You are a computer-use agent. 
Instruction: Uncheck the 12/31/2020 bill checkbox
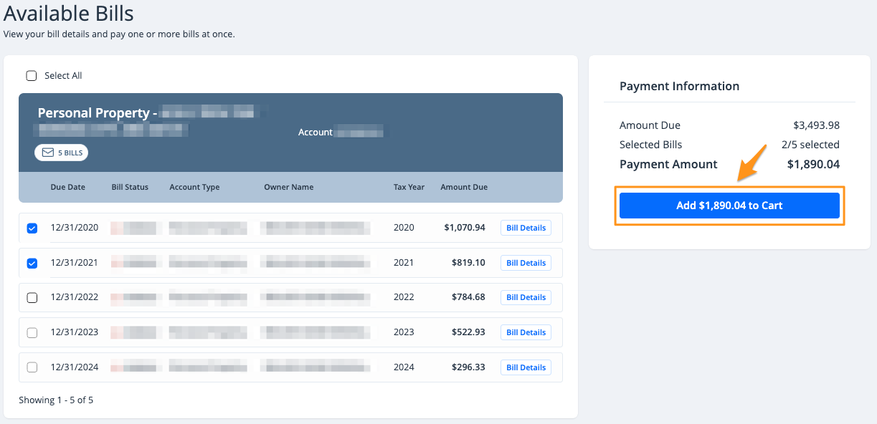[32, 228]
